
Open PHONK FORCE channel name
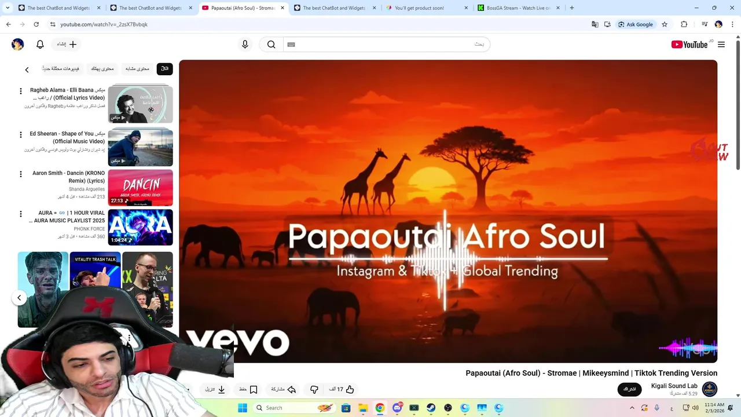tap(89, 229)
